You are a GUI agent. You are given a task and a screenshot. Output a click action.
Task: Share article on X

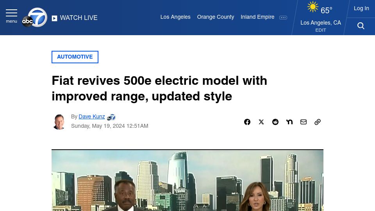pyautogui.click(x=261, y=122)
